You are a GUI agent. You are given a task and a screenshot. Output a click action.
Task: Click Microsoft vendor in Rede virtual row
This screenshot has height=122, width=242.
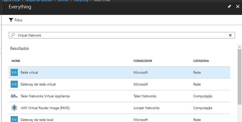point(141,72)
